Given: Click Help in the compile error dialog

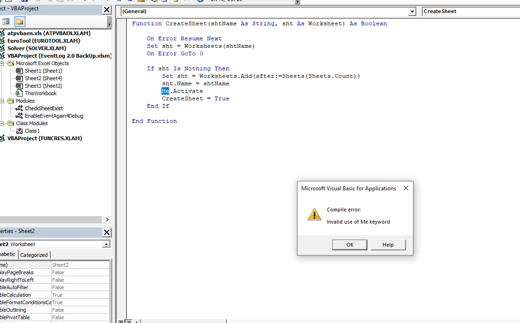Looking at the screenshot, I should 388,245.
